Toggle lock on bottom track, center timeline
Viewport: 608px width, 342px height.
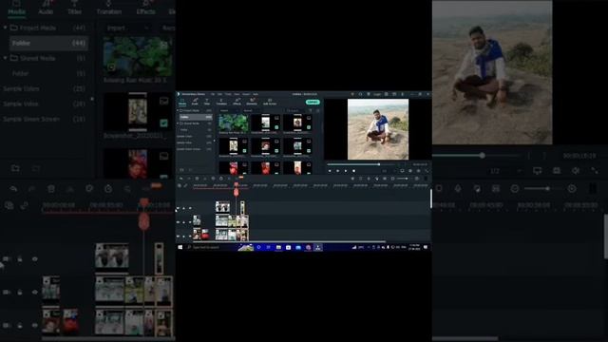(183, 237)
